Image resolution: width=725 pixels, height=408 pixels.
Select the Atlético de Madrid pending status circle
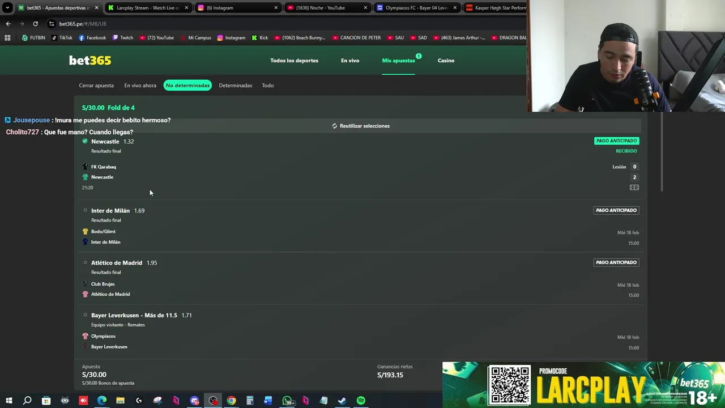click(x=86, y=262)
